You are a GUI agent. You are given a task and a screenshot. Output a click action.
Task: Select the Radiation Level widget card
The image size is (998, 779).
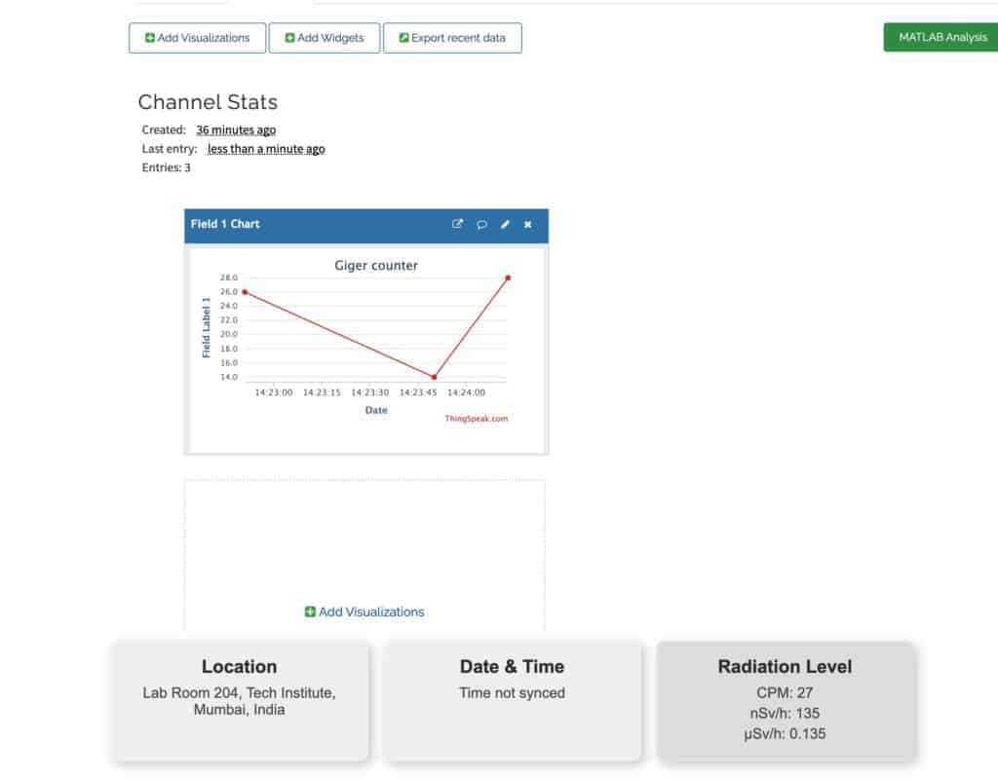click(785, 699)
